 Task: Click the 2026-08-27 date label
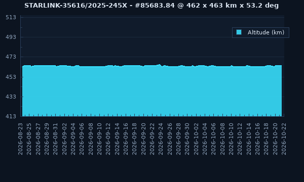tap(38, 139)
